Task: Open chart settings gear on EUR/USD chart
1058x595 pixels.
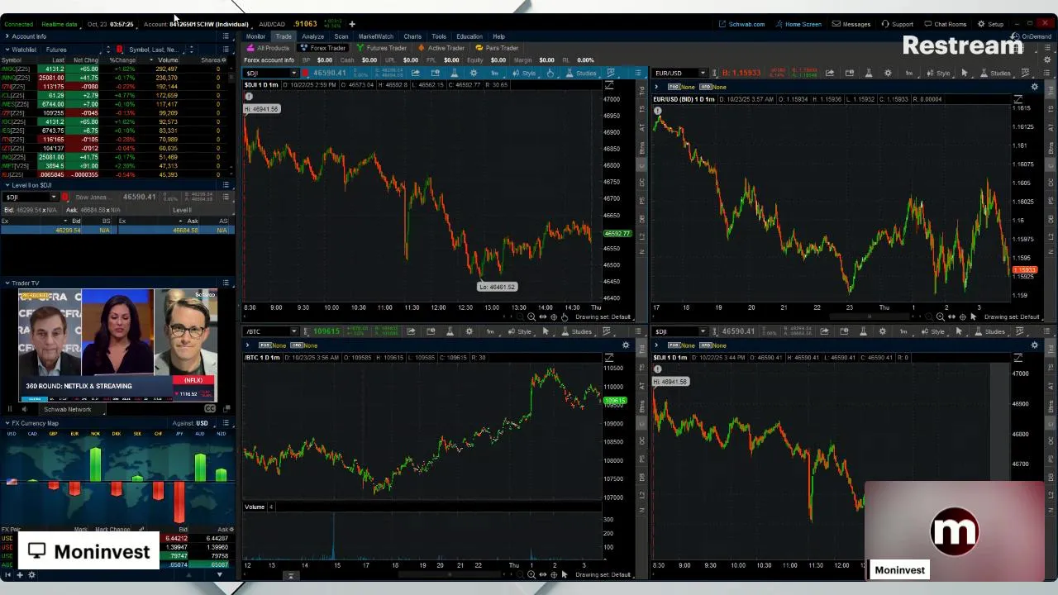Action: pyautogui.click(x=889, y=74)
